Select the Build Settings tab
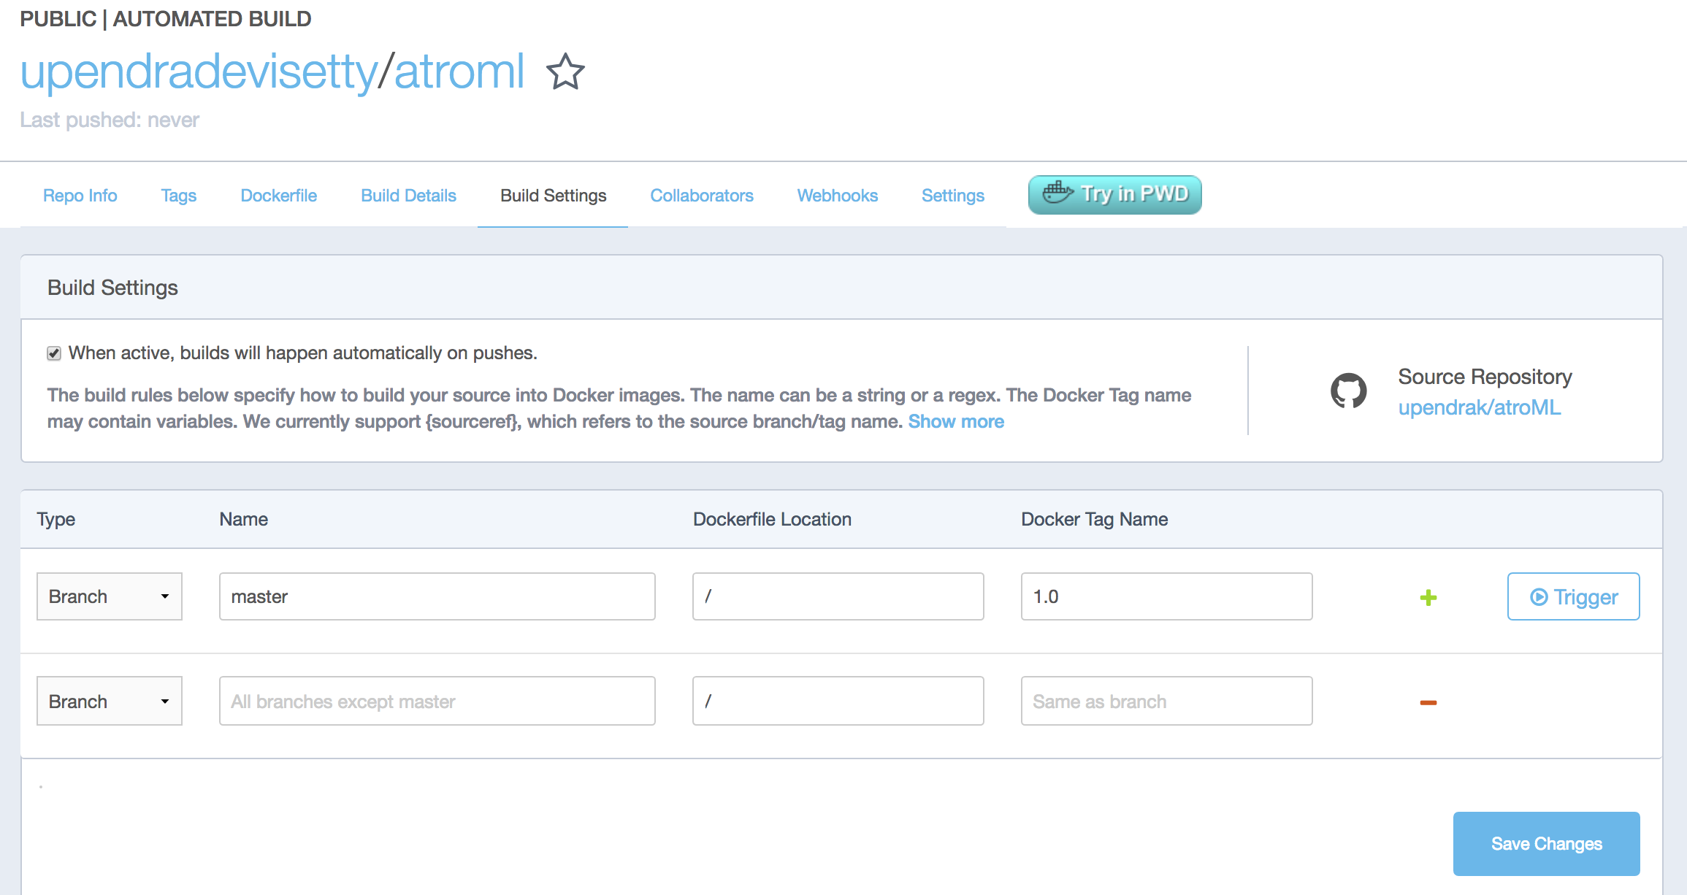Image resolution: width=1687 pixels, height=895 pixels. point(553,196)
